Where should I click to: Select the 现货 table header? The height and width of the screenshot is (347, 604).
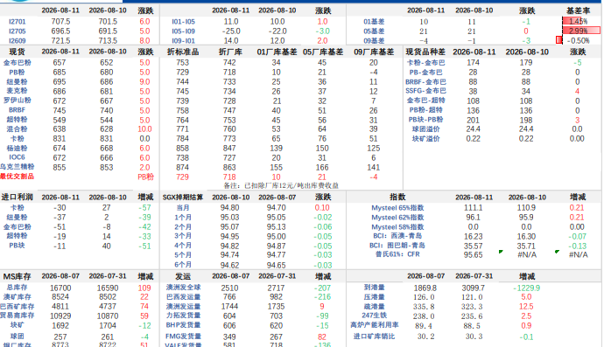click(17, 52)
